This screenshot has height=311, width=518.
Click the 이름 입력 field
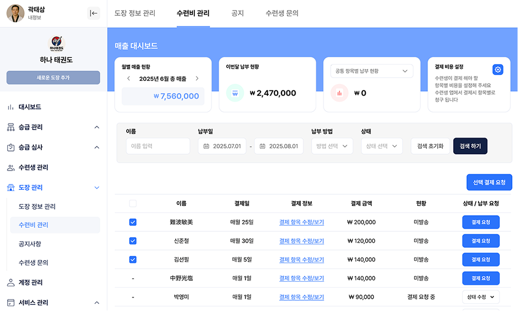pos(158,146)
